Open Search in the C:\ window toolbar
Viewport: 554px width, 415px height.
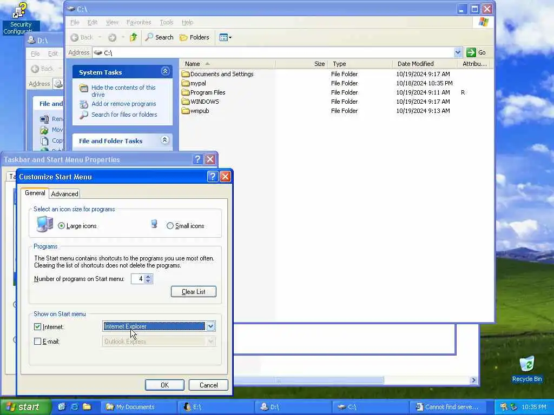[x=160, y=37]
